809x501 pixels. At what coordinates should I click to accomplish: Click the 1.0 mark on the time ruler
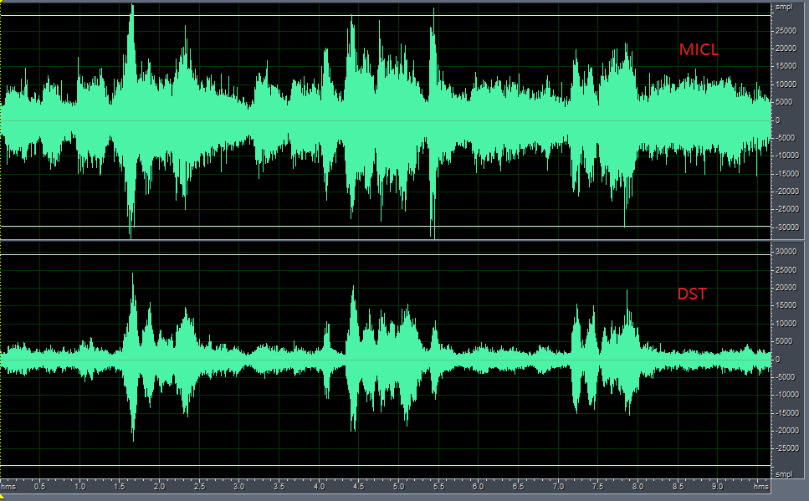pos(80,487)
